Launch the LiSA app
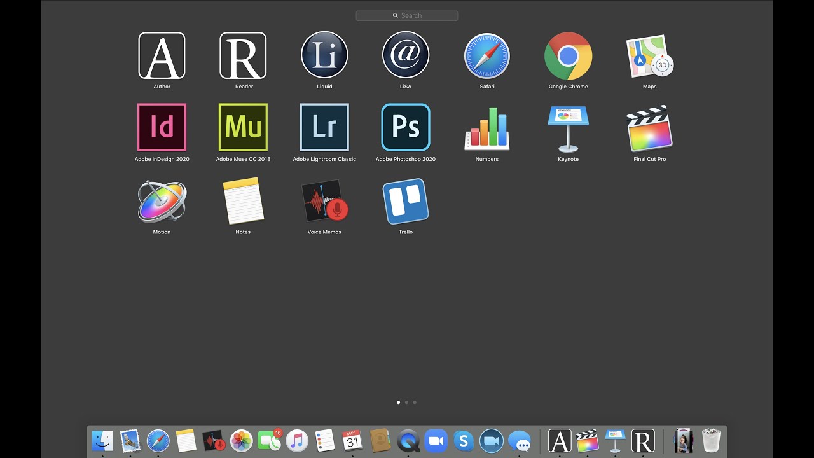Viewport: 814px width, 458px height. tap(406, 55)
